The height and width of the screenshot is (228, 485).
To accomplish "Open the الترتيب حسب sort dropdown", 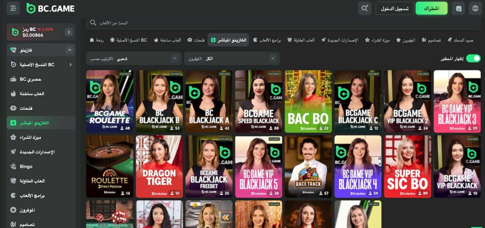I will tap(133, 59).
